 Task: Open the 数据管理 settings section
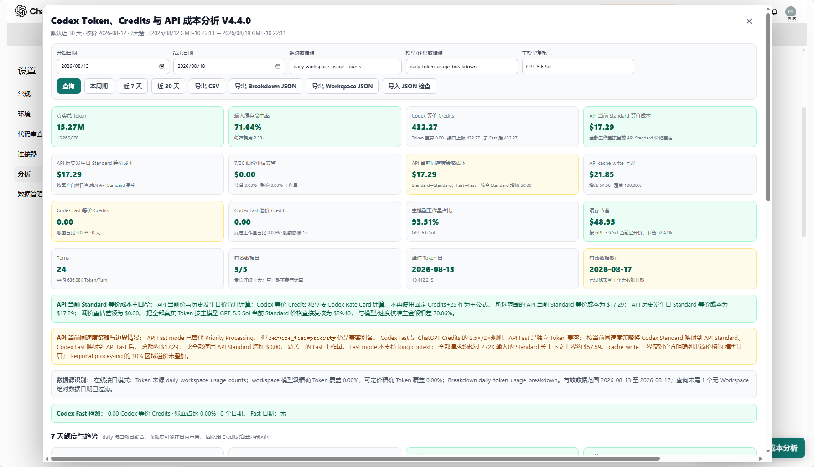(x=30, y=194)
